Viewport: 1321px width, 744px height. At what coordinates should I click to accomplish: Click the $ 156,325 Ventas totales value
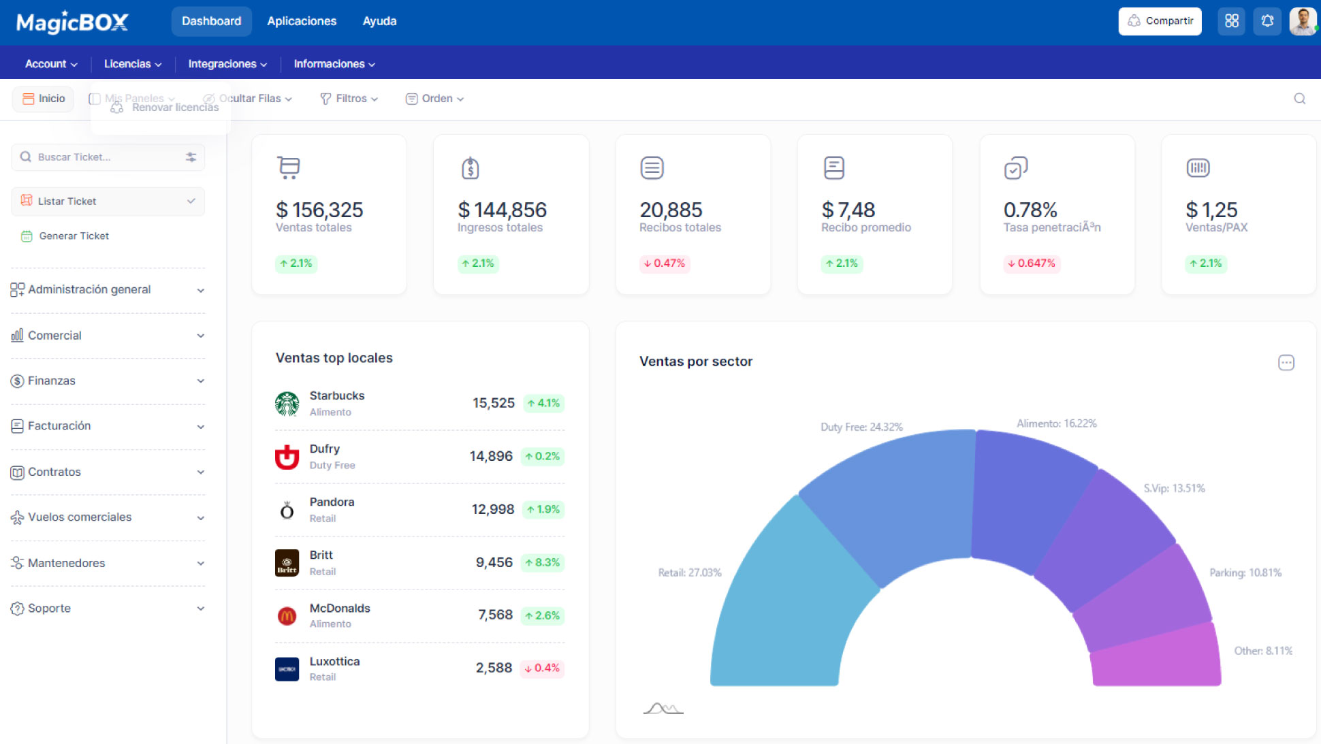319,210
